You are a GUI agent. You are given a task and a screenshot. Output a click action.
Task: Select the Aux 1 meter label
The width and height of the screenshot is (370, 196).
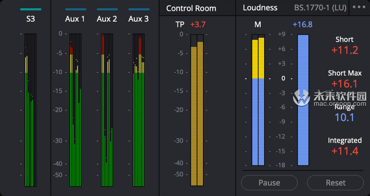point(75,19)
